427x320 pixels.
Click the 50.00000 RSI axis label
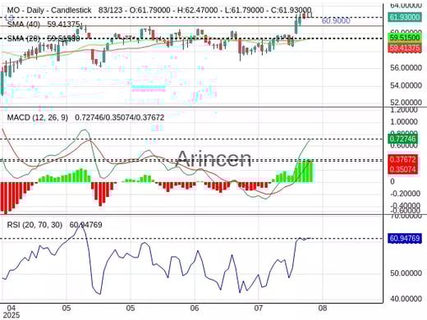pos(406,273)
